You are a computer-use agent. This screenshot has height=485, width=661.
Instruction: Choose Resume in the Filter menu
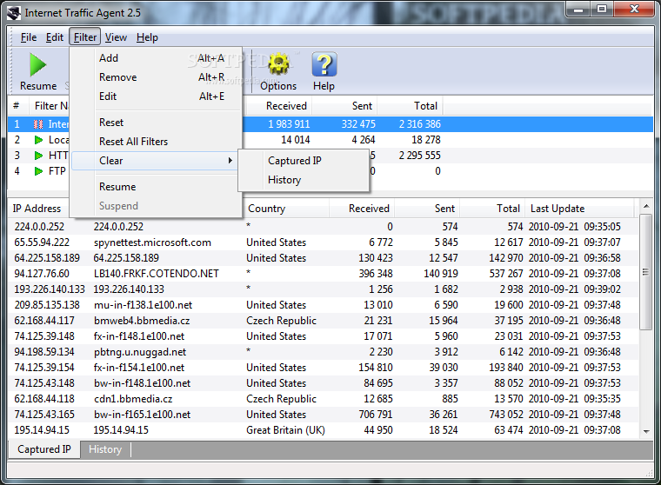[157, 187]
